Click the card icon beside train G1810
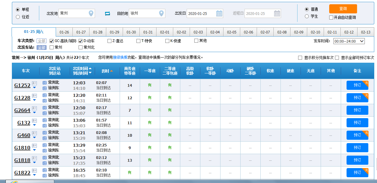The image size is (377, 183). coord(34,146)
